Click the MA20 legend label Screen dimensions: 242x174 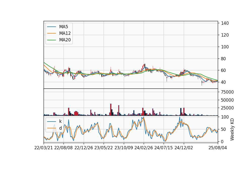(65, 40)
